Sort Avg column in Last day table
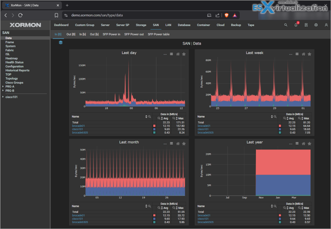The image size is (331, 229). click(162, 118)
